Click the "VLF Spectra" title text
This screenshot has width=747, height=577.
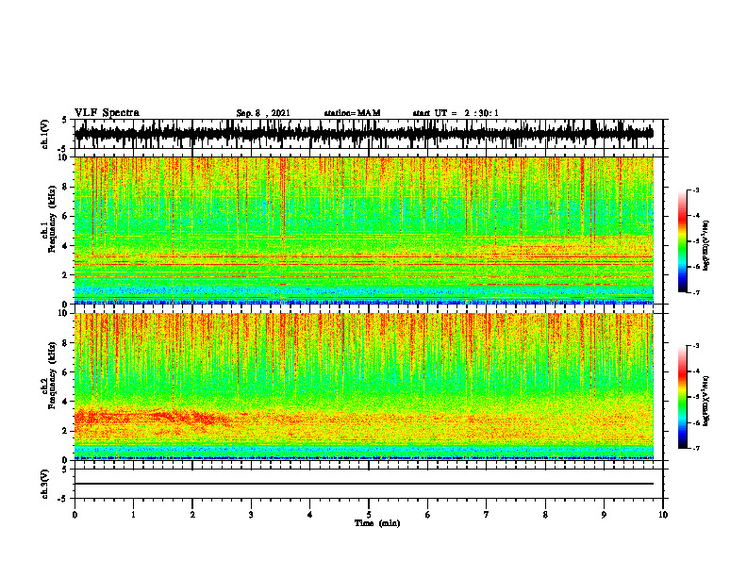point(107,113)
